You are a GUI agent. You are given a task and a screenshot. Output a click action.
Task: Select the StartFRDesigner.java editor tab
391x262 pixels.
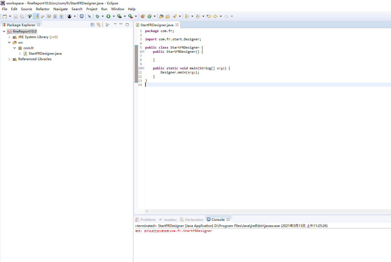click(157, 25)
